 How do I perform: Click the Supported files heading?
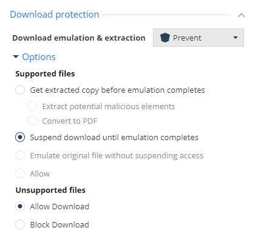pos(45,73)
